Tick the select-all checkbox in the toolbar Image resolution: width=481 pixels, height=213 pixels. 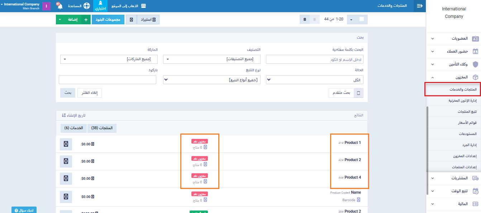click(361, 19)
